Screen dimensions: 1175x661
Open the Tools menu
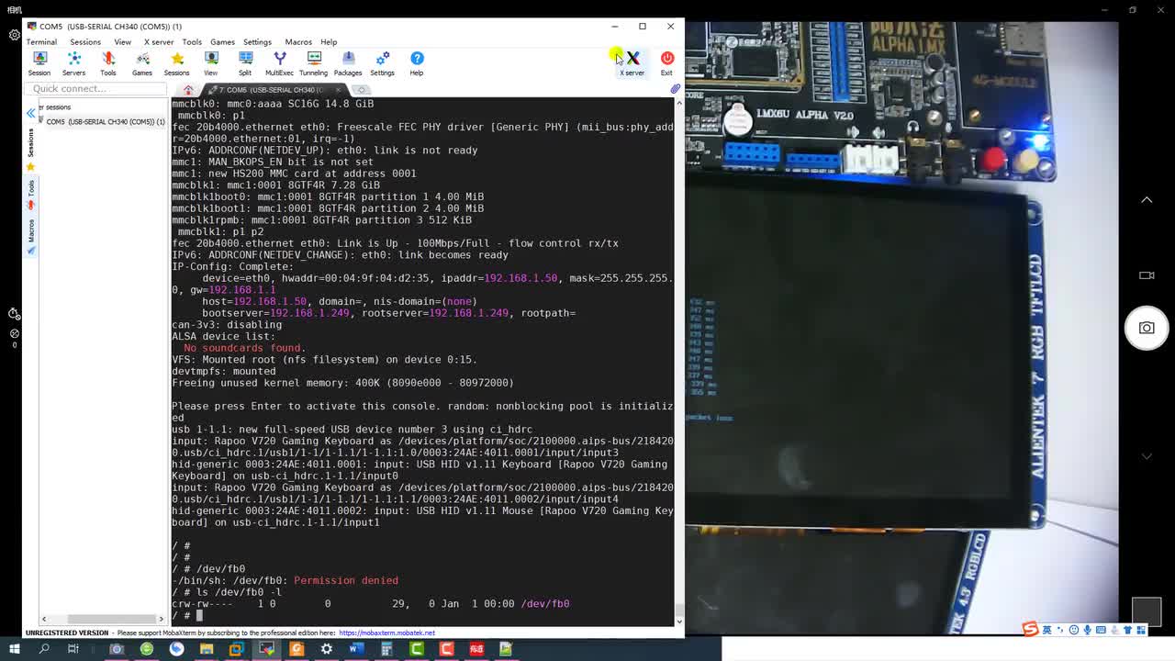(192, 41)
